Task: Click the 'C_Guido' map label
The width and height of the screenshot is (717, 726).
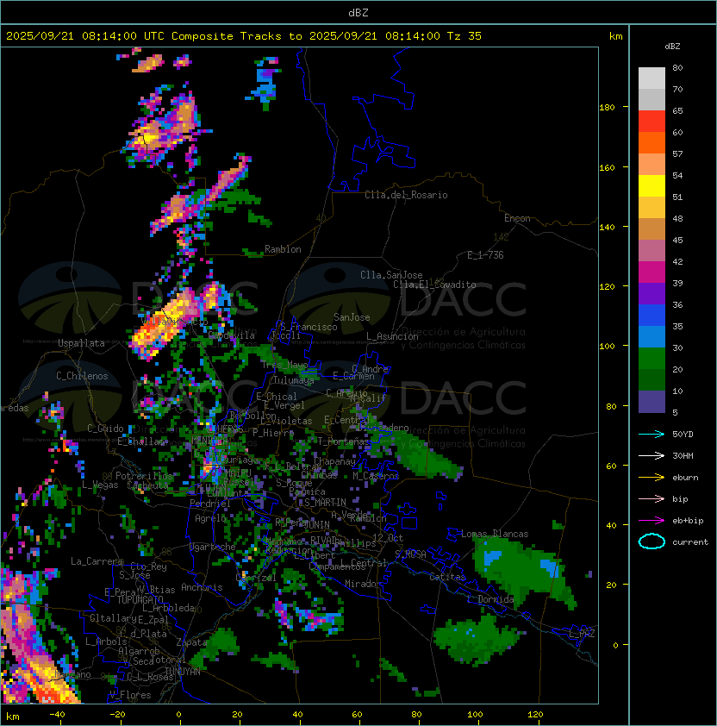Action: pyautogui.click(x=105, y=429)
